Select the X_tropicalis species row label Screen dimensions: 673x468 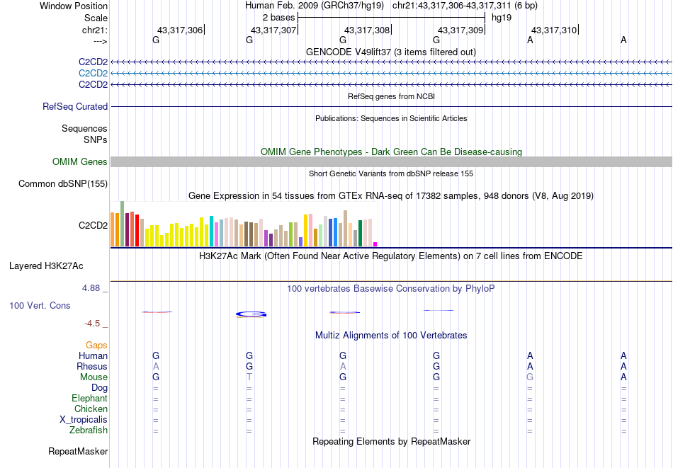coord(84,420)
